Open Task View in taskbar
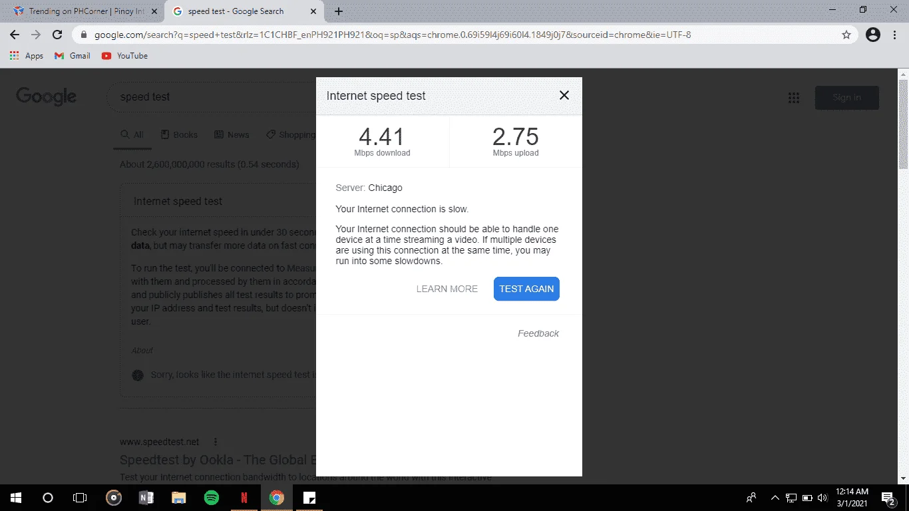The height and width of the screenshot is (511, 909). click(x=79, y=498)
